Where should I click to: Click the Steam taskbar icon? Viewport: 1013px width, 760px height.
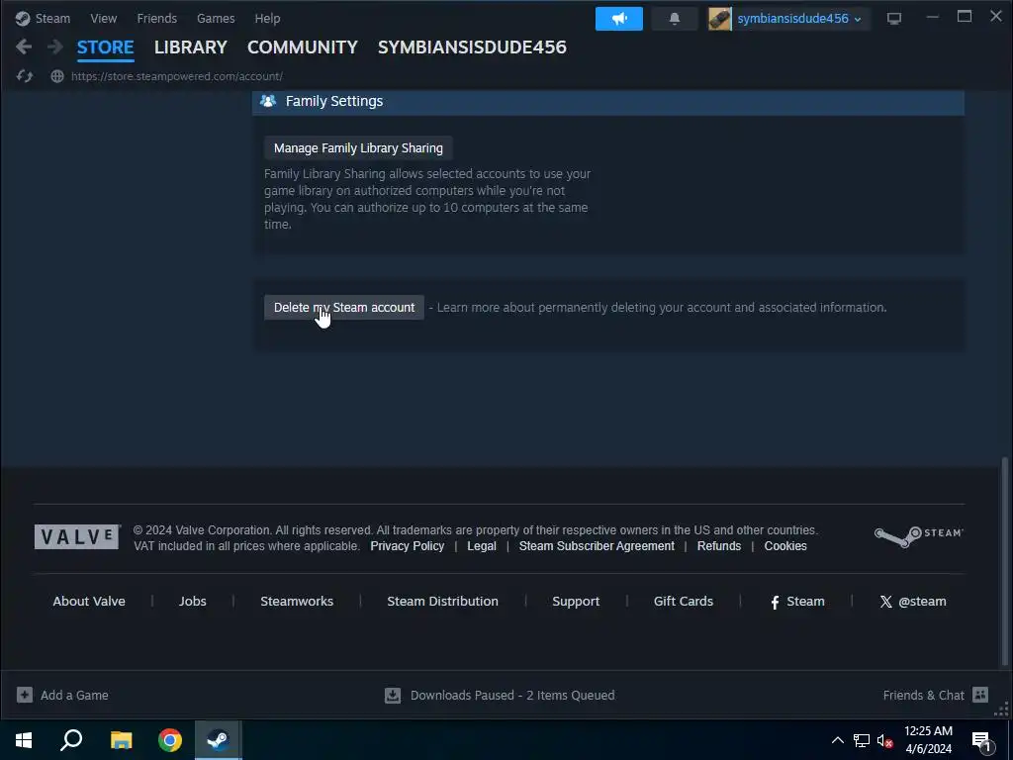tap(219, 740)
